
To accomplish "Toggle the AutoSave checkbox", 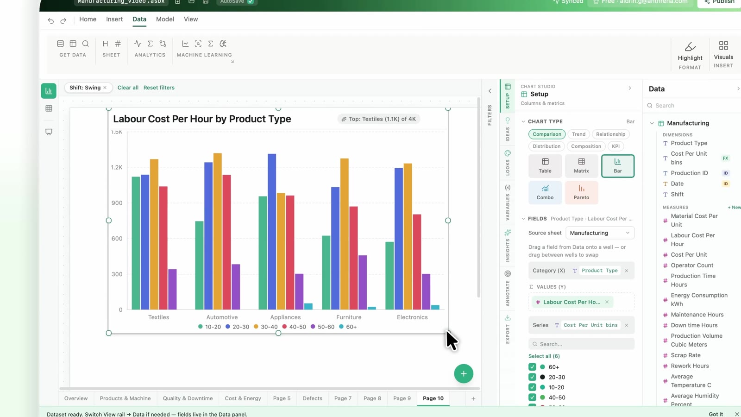I will [250, 2].
